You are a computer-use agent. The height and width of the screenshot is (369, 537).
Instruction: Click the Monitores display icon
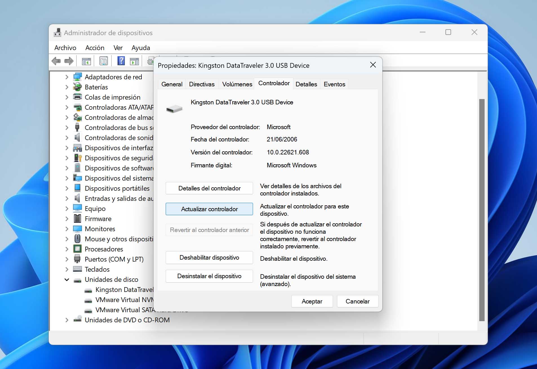pyautogui.click(x=77, y=229)
